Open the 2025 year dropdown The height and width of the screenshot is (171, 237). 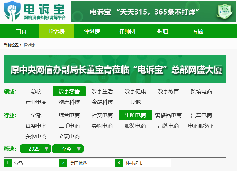(36, 149)
